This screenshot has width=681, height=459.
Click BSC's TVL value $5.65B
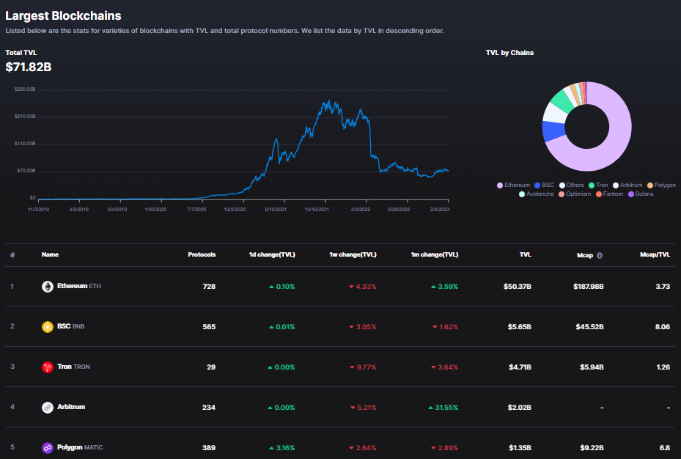click(520, 327)
